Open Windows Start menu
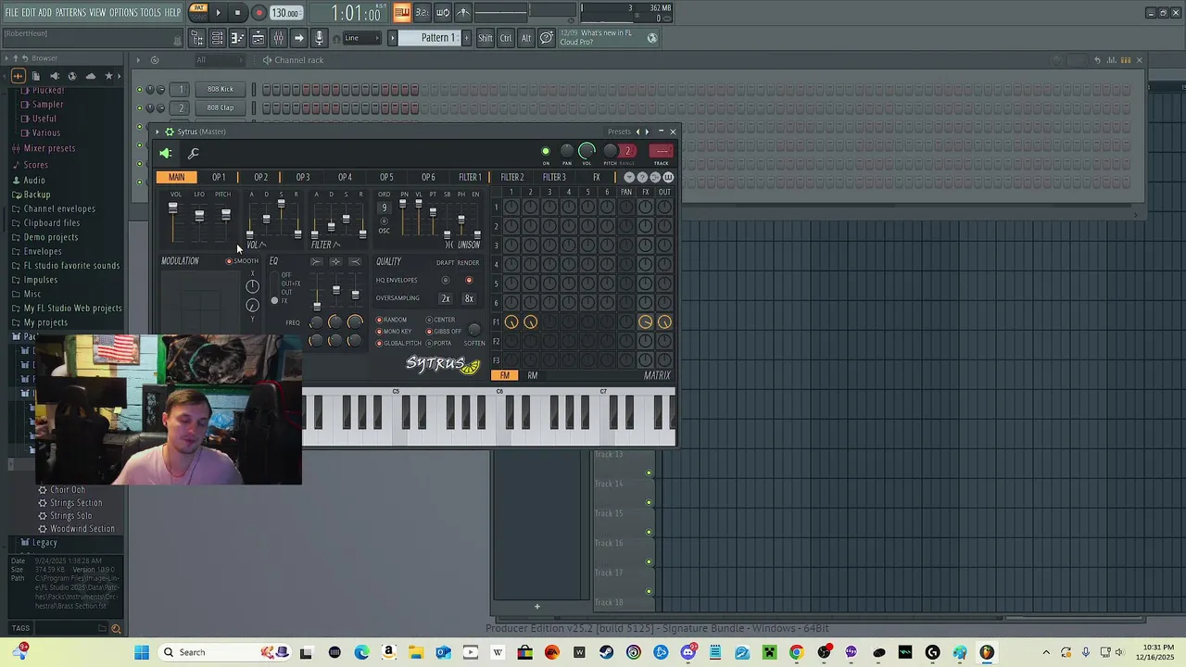The image size is (1186, 667). coord(142,652)
